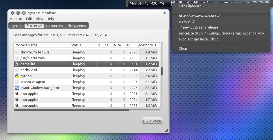Image resolution: width=273 pixels, height=140 pixels.
Task: Open the Edit menu
Action: point(29,19)
